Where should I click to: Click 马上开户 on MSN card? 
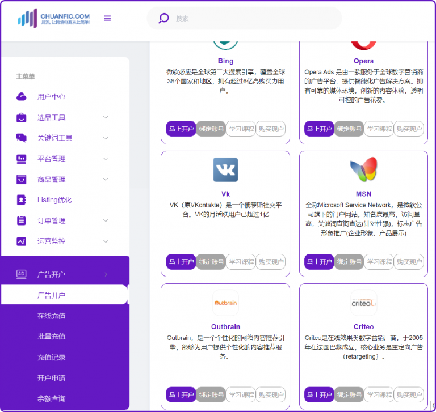pos(319,262)
